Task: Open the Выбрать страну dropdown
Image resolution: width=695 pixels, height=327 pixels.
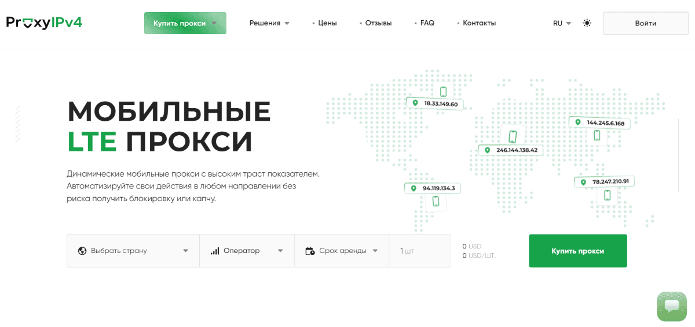Action: pyautogui.click(x=133, y=251)
